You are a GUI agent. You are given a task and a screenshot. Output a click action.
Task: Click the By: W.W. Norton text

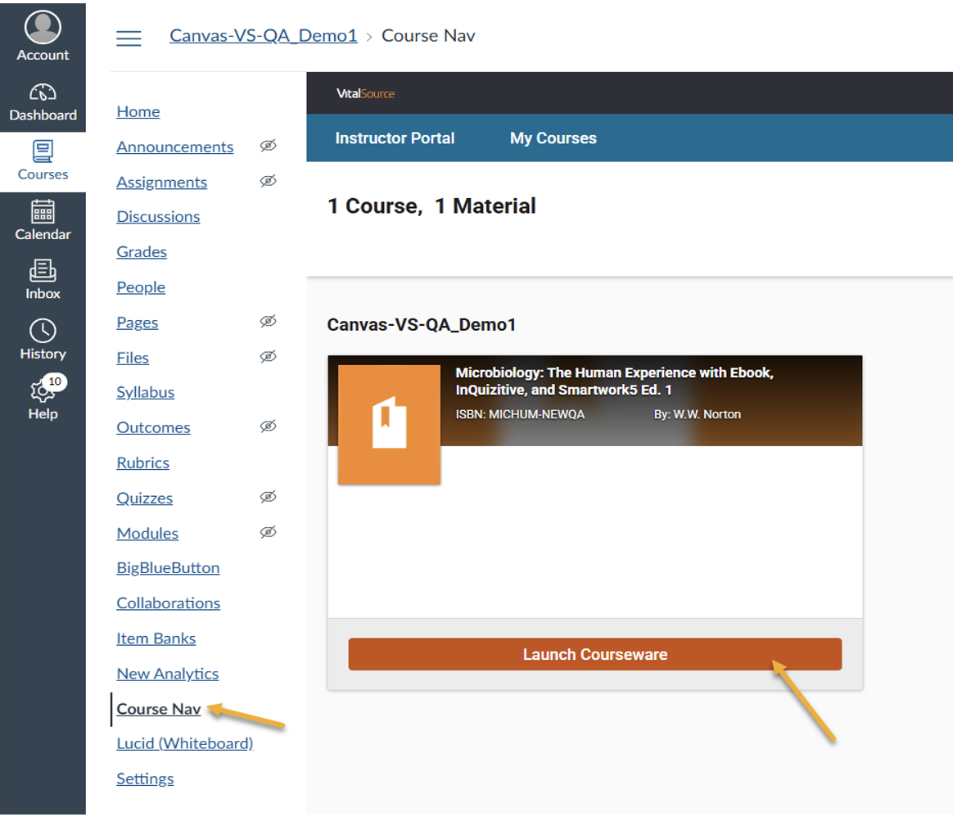coord(697,414)
